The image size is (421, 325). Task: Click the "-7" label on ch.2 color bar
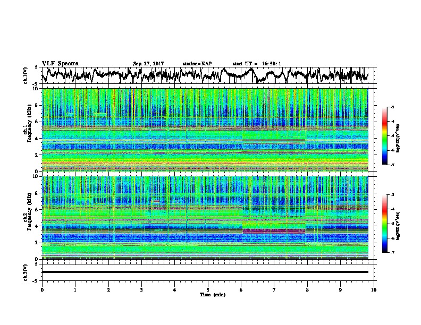(x=392, y=253)
